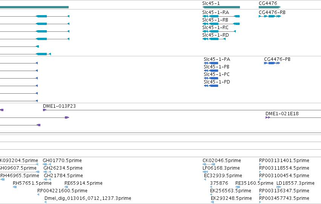321x204 pixels.
Task: Click the CK02046.5prime EST label
Action: pos(222,160)
